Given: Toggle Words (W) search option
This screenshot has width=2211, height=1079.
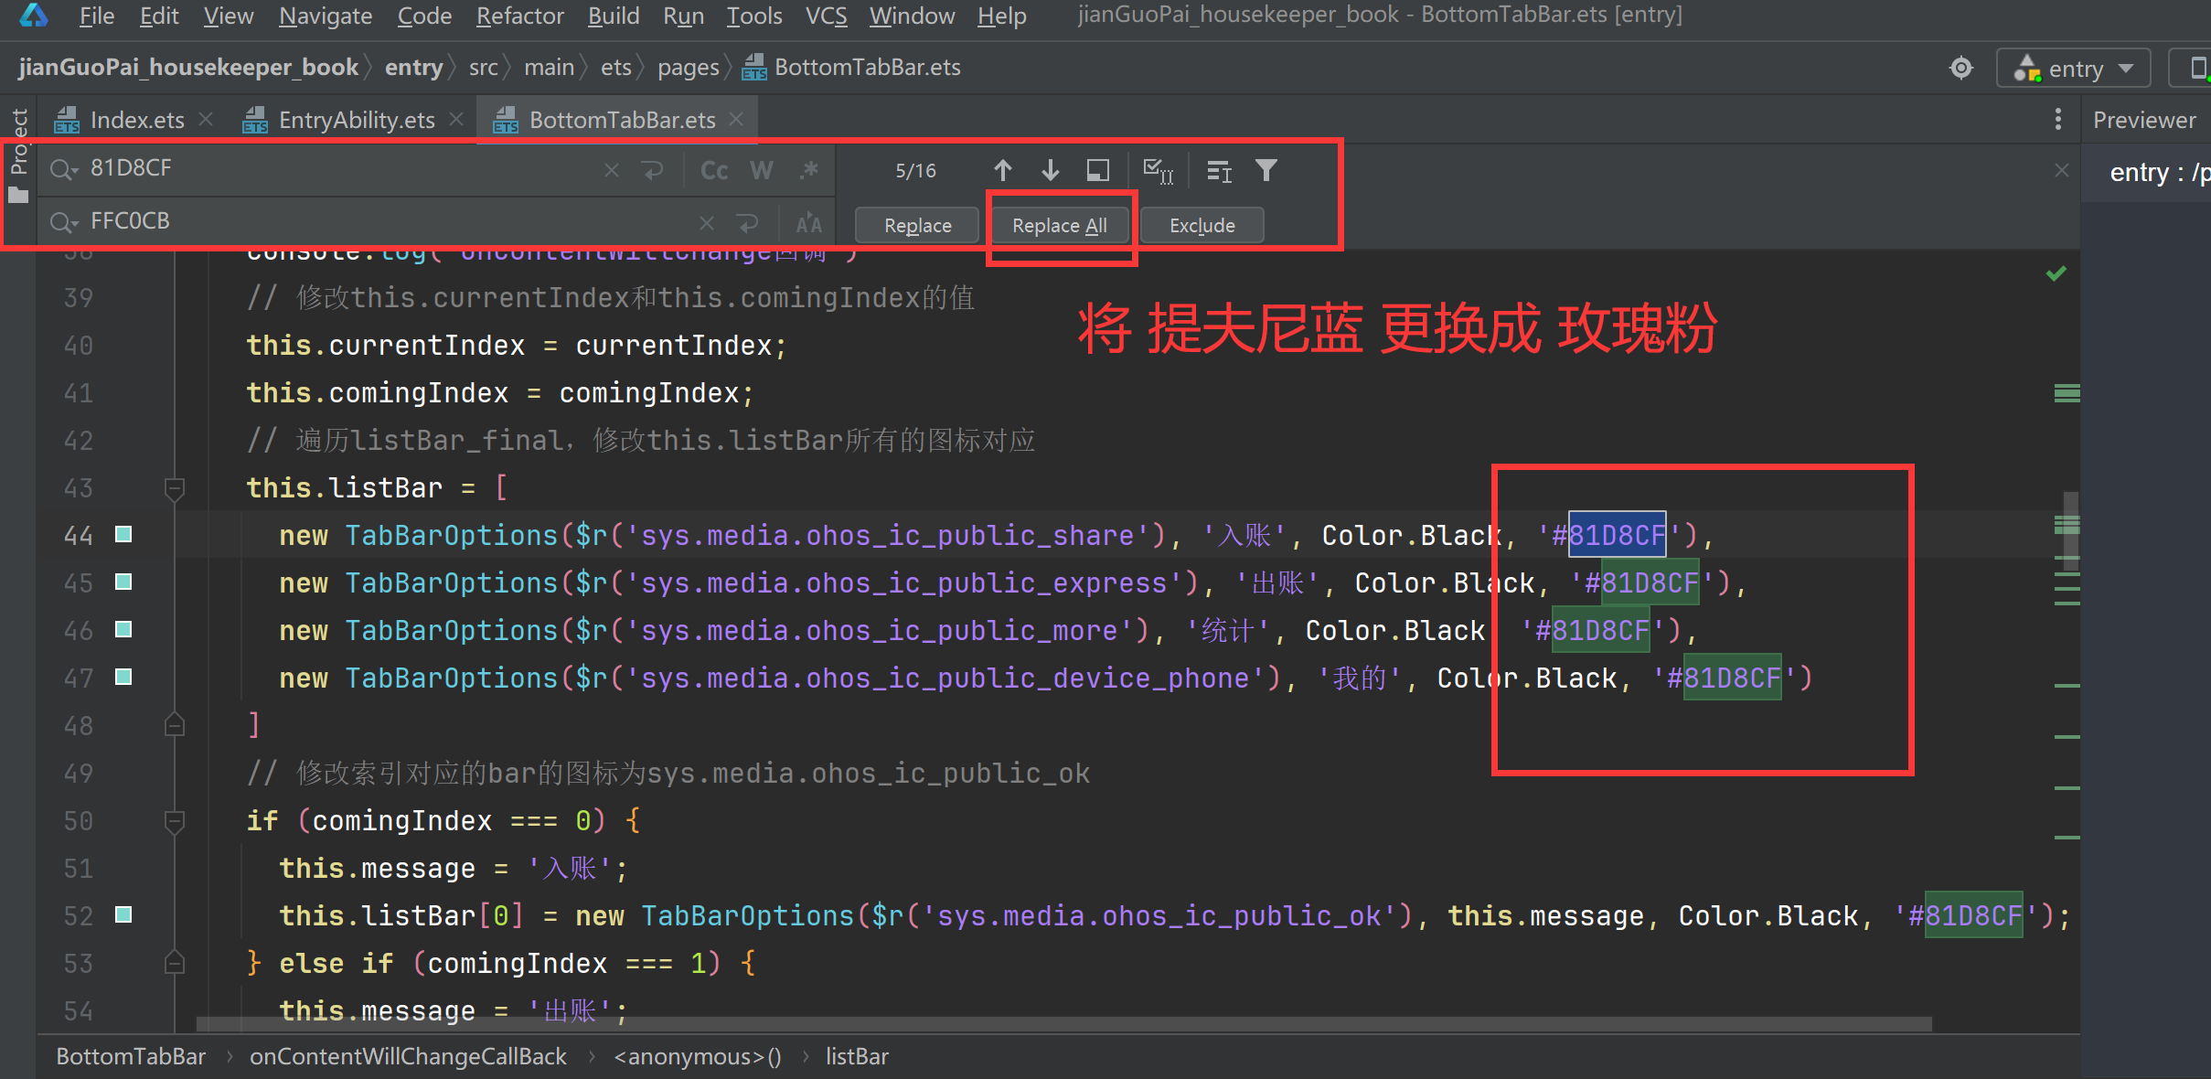Looking at the screenshot, I should [762, 171].
